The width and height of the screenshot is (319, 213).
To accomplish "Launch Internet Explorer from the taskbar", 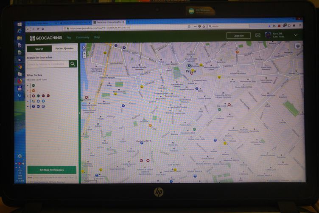I will coord(20,31).
